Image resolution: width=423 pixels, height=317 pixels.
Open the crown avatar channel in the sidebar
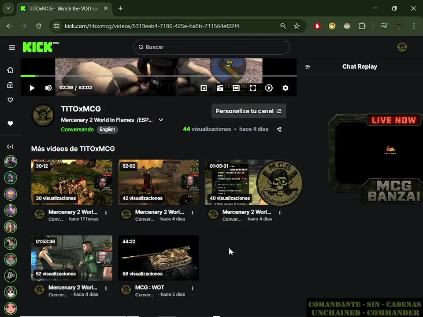click(x=11, y=194)
